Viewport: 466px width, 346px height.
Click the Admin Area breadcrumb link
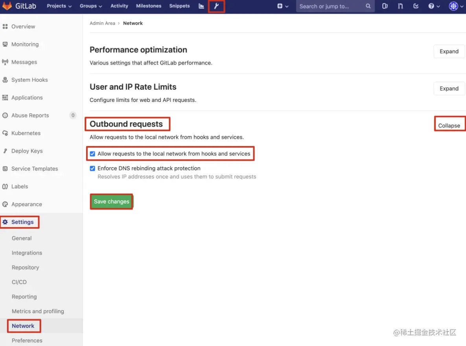click(x=102, y=23)
